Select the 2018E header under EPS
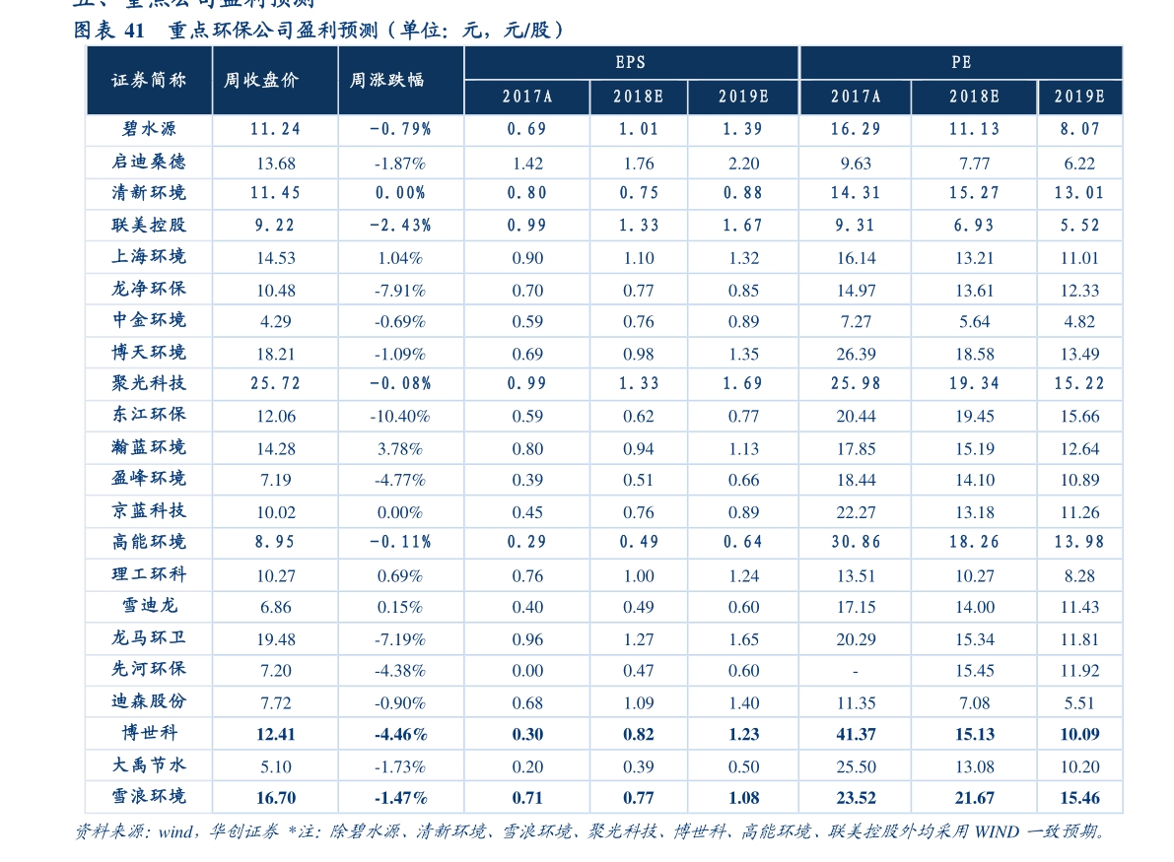Screen dimensions: 1174x862 [x=638, y=97]
